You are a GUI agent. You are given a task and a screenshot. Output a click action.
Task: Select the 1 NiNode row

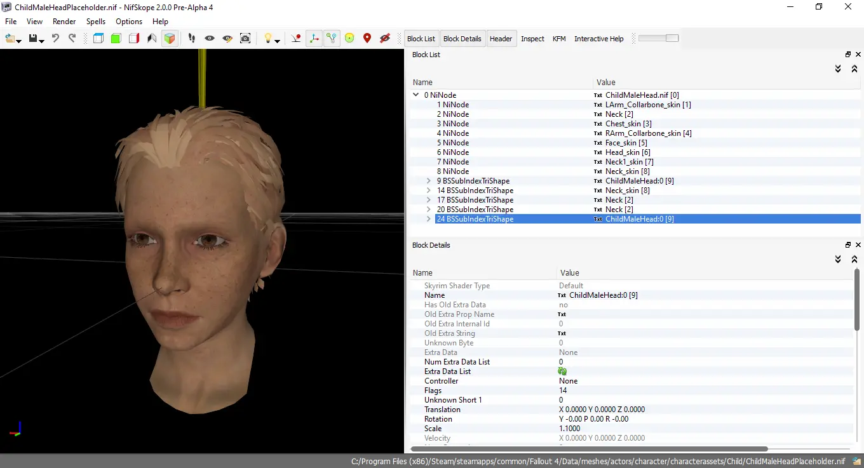pyautogui.click(x=635, y=105)
